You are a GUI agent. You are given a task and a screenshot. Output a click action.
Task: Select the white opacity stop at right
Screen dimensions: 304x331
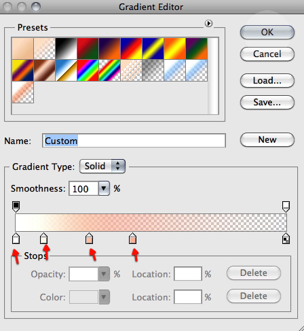click(x=286, y=207)
